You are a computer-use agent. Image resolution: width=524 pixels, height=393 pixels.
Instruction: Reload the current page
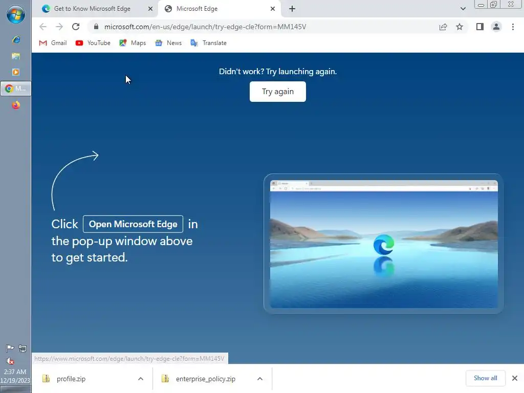tap(76, 27)
